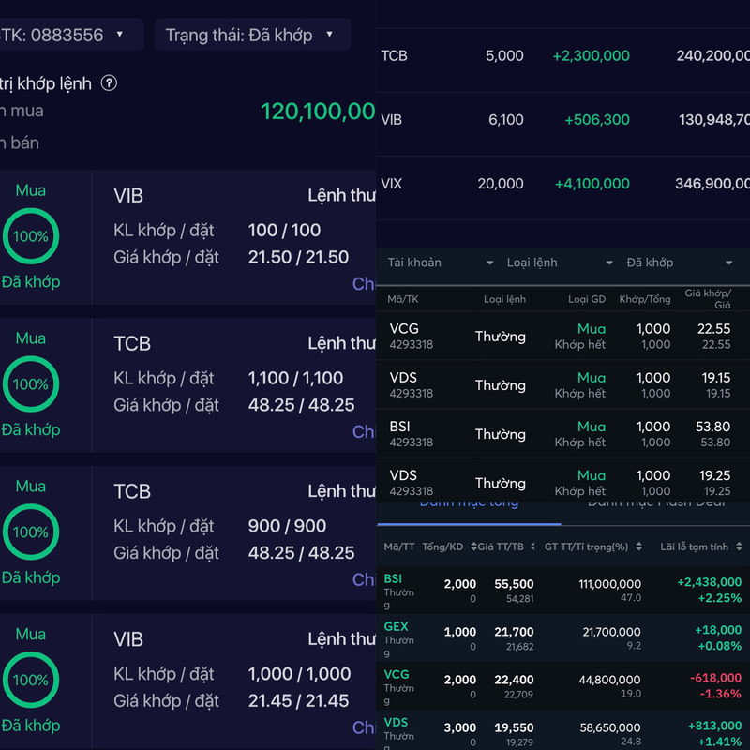Select the VDS order row at 19.25
This screenshot has width=750, height=750.
click(563, 481)
